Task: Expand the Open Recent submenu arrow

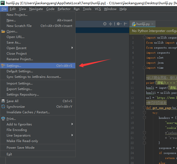Action: pyautogui.click(x=72, y=48)
